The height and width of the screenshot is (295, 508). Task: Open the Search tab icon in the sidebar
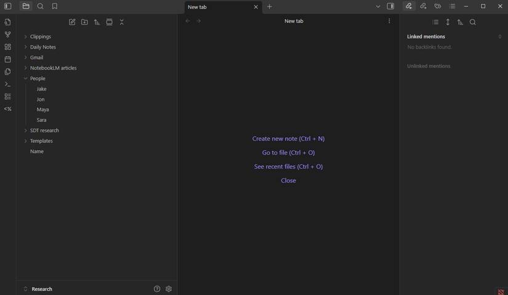(x=40, y=6)
